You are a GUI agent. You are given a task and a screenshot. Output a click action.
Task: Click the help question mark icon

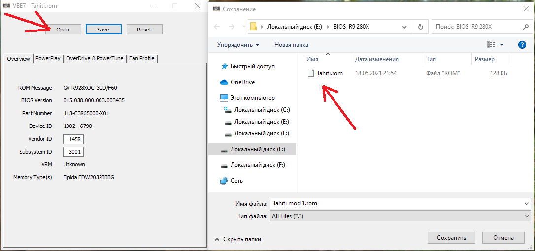tap(522, 45)
